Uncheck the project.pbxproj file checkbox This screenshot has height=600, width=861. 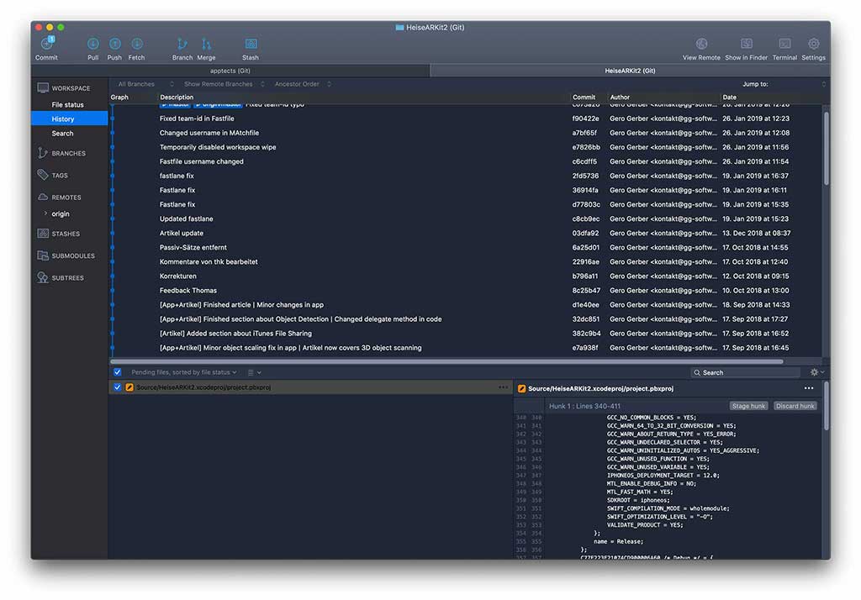coord(118,387)
